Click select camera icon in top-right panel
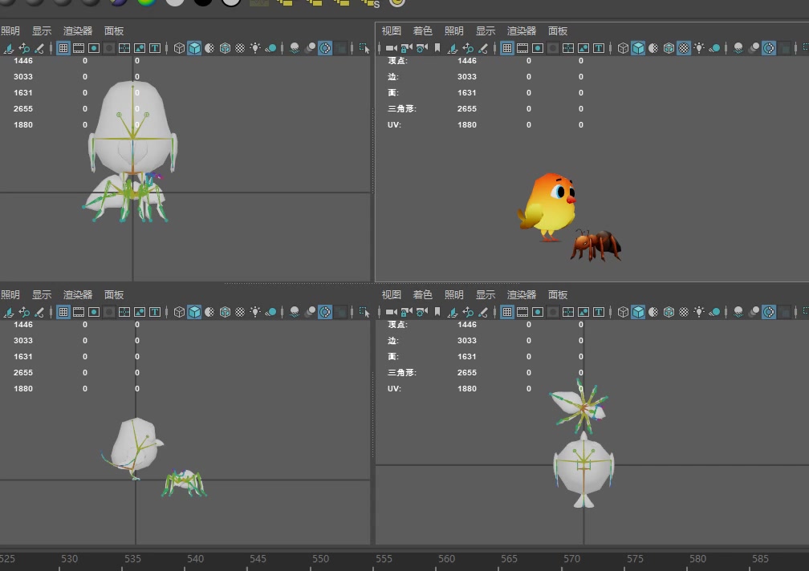The image size is (809, 571). coord(391,48)
